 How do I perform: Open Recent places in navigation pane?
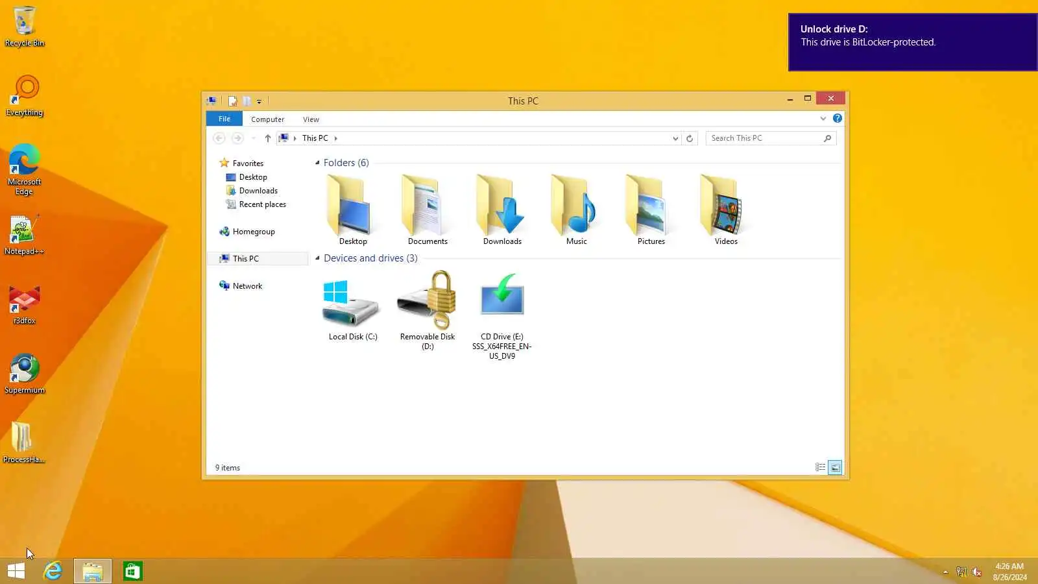[262, 204]
